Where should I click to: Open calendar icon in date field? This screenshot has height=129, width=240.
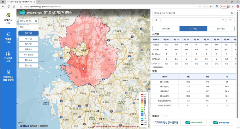coord(36,21)
